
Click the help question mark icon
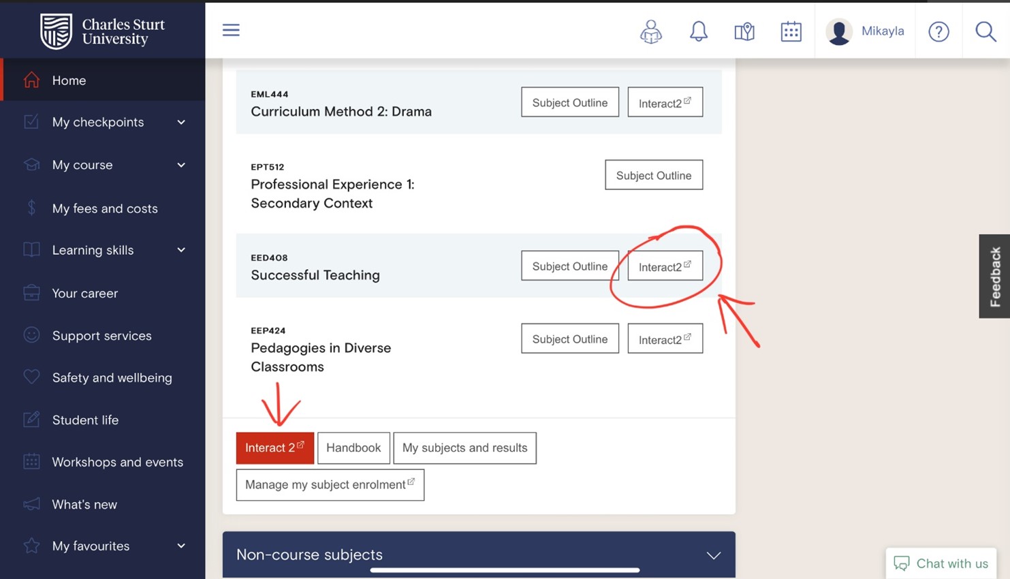(938, 31)
